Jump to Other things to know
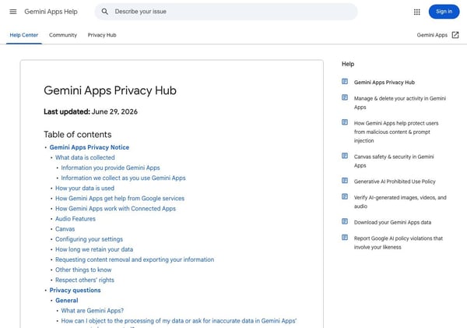 coord(83,270)
